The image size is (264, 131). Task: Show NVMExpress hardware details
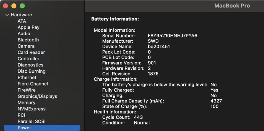[x=32, y=109]
